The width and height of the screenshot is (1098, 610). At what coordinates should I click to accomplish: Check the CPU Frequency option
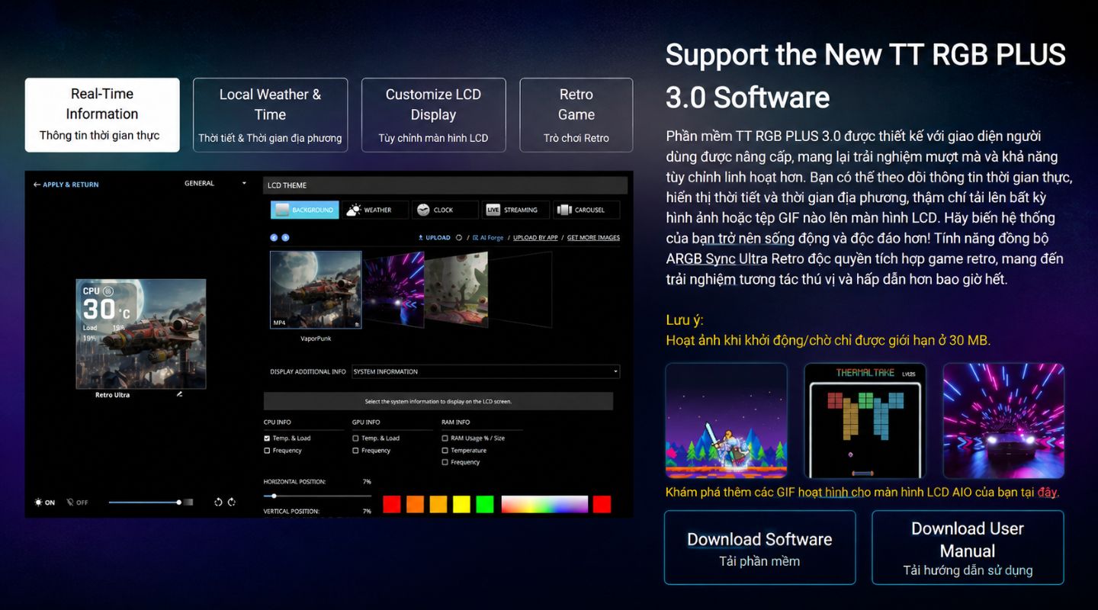pyautogui.click(x=267, y=451)
